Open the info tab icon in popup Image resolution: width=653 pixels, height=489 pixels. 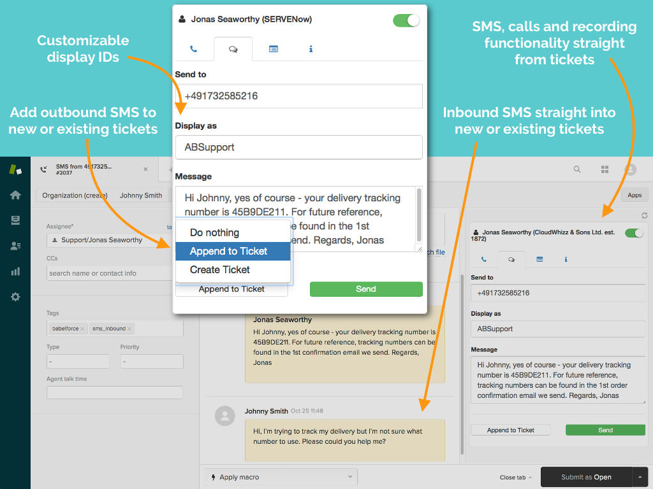pyautogui.click(x=311, y=49)
